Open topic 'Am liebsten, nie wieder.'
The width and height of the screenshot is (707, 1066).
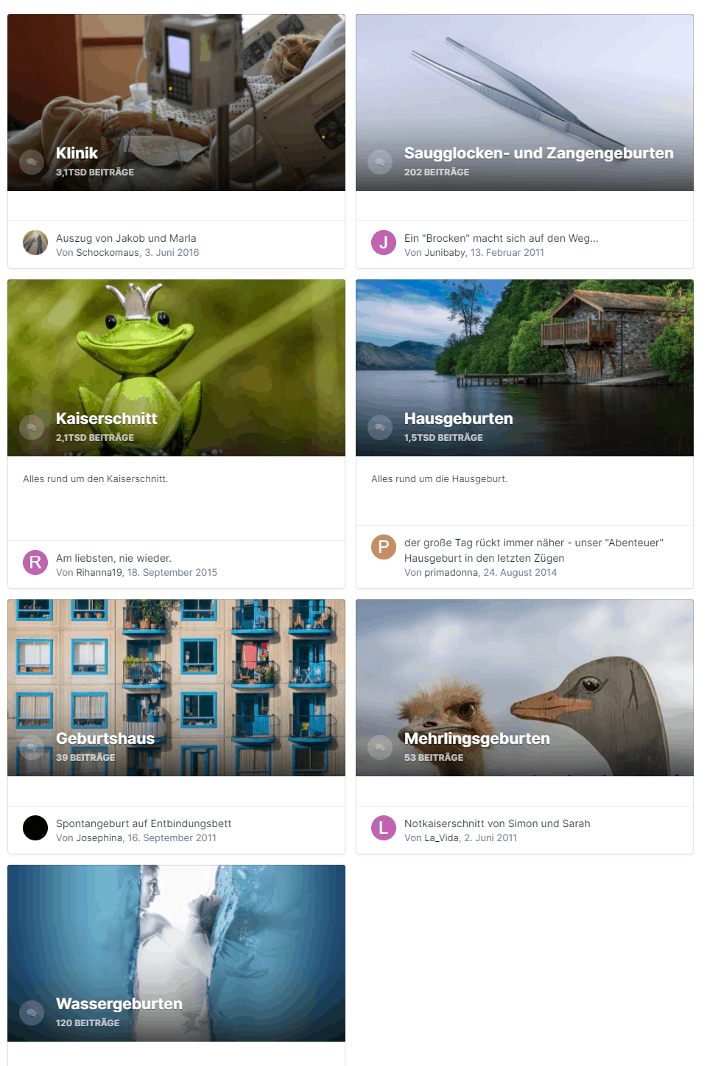click(x=113, y=558)
